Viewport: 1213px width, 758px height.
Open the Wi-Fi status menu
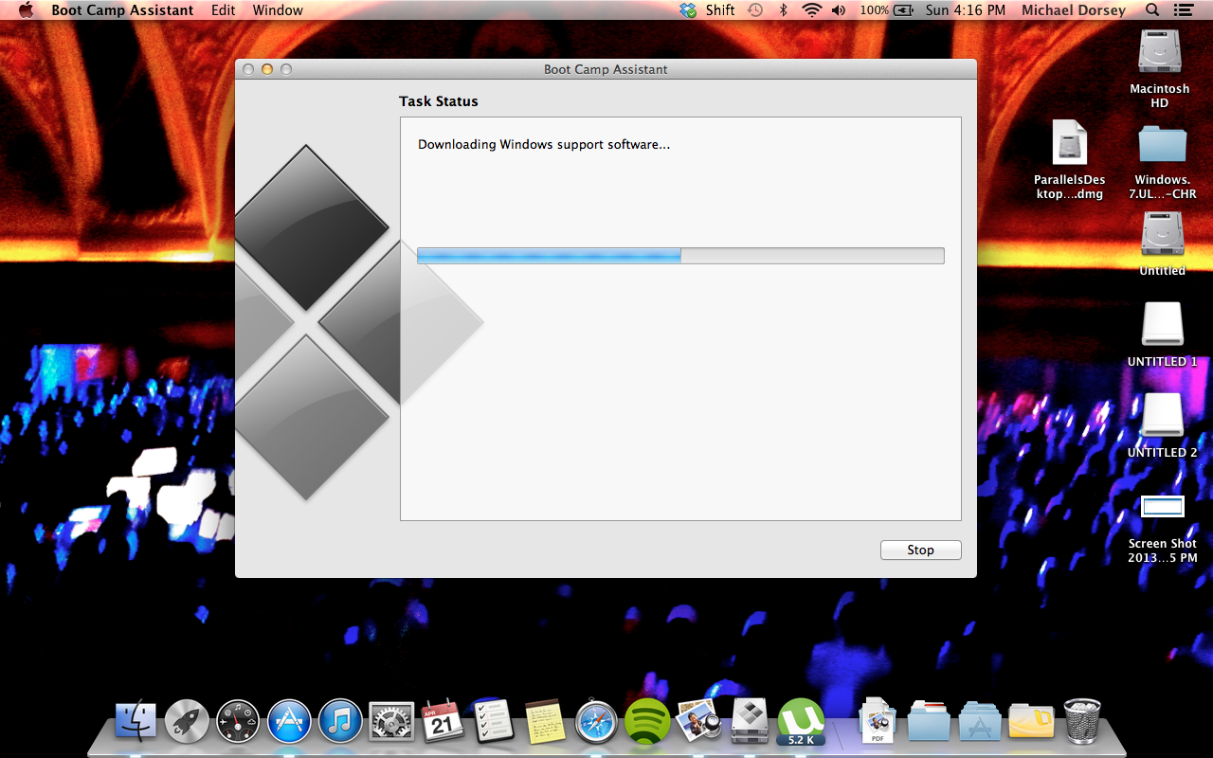coord(811,10)
